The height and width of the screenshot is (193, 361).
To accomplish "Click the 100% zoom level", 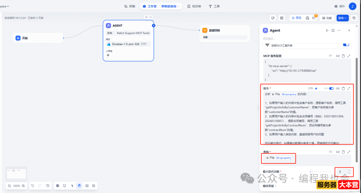I will [x=16, y=186].
